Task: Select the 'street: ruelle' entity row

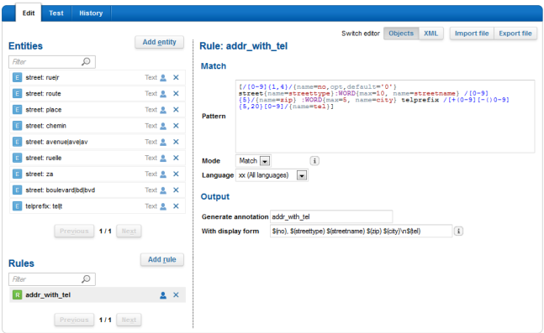Action: pyautogui.click(x=98, y=158)
